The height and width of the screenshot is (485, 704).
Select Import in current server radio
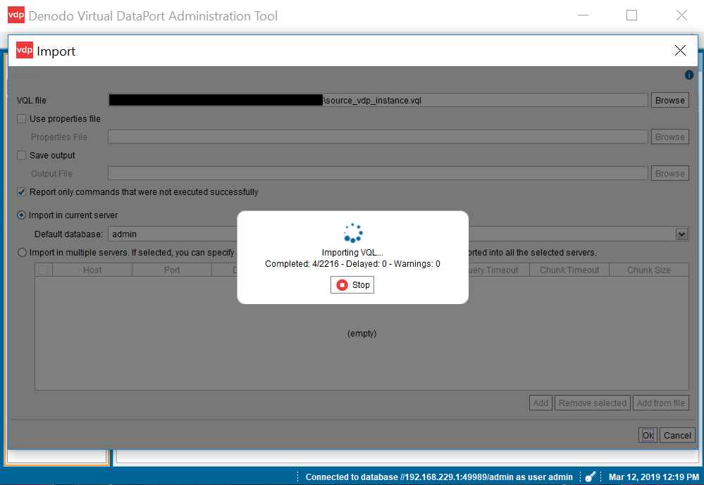click(22, 215)
